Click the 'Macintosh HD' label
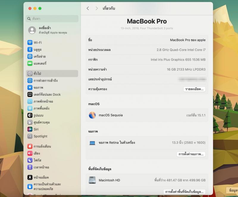 point(109,180)
